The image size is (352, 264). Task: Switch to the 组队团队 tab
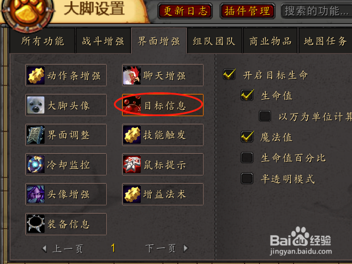214,41
